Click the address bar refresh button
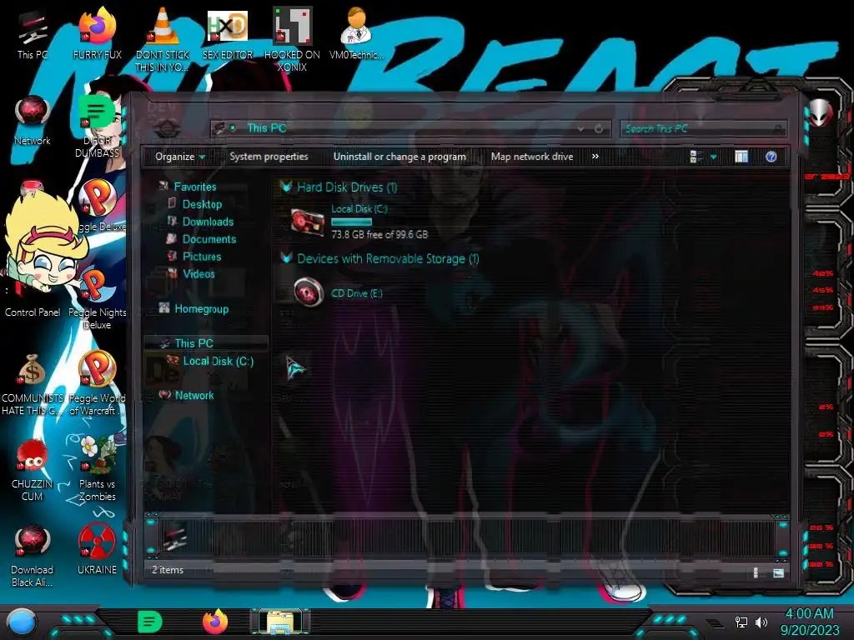 (599, 128)
